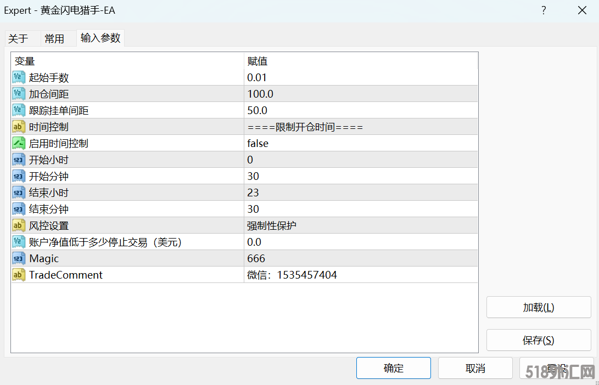Select the 输入参数 tab
The height and width of the screenshot is (385, 599).
point(100,38)
